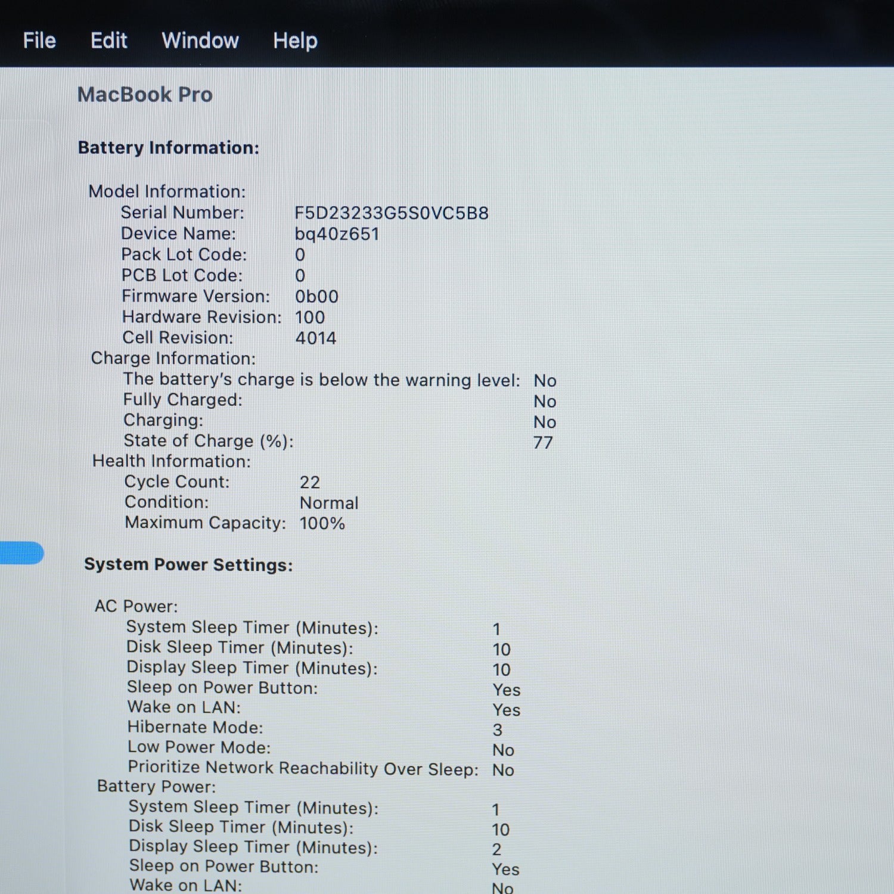Click the Condition label
The image size is (894, 894).
coord(166,502)
